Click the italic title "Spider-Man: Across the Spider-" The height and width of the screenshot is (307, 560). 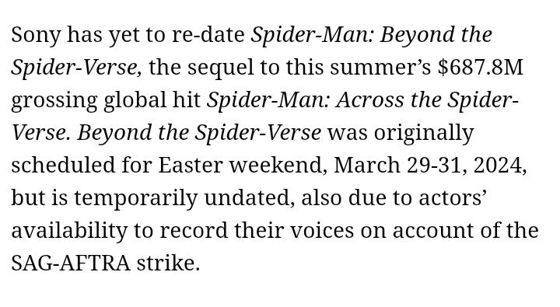click(362, 99)
